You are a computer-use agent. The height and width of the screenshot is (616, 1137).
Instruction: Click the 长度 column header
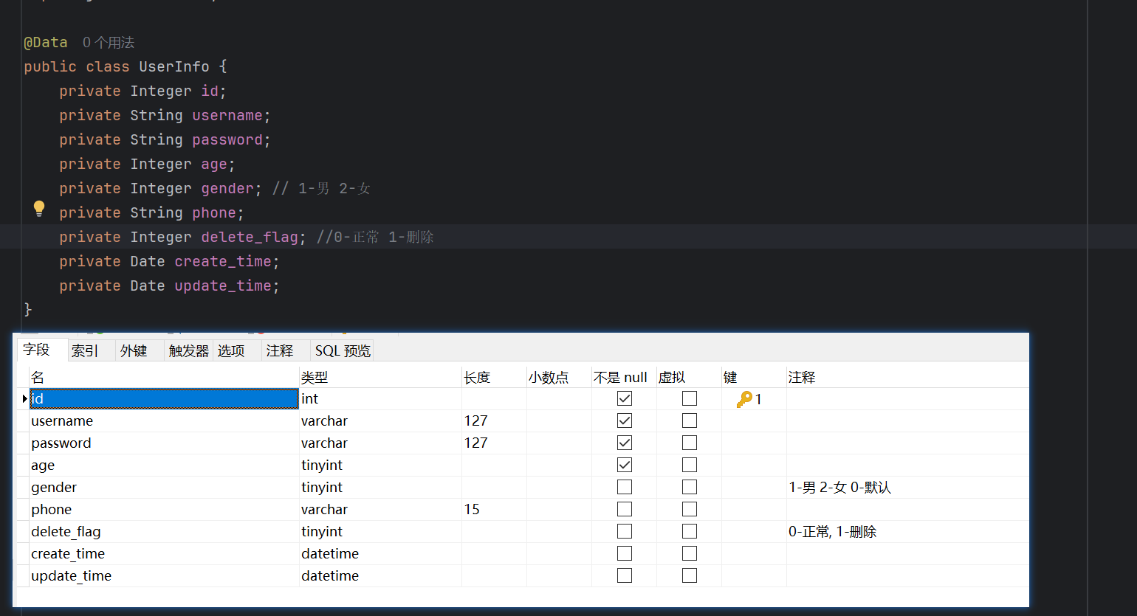pyautogui.click(x=494, y=378)
